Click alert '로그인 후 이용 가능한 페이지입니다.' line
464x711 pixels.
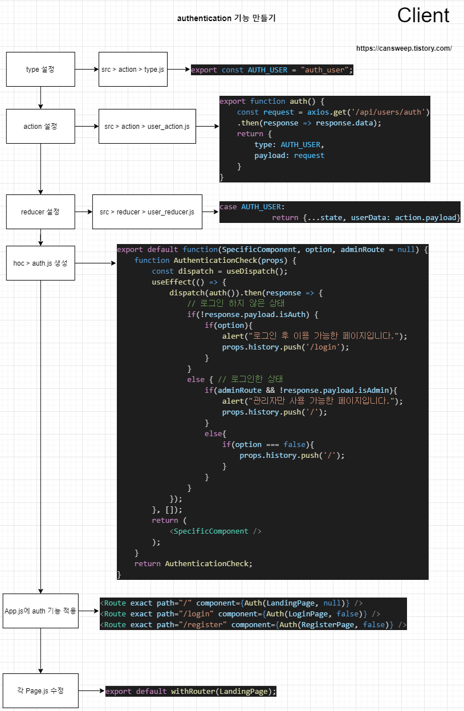tap(315, 336)
